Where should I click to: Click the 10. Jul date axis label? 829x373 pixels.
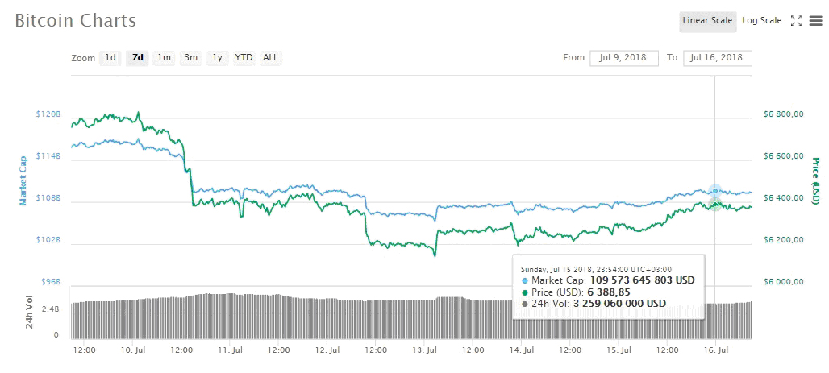tap(132, 350)
